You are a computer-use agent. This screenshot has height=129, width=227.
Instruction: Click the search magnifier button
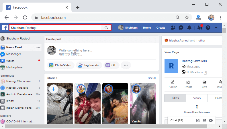tap(106, 27)
